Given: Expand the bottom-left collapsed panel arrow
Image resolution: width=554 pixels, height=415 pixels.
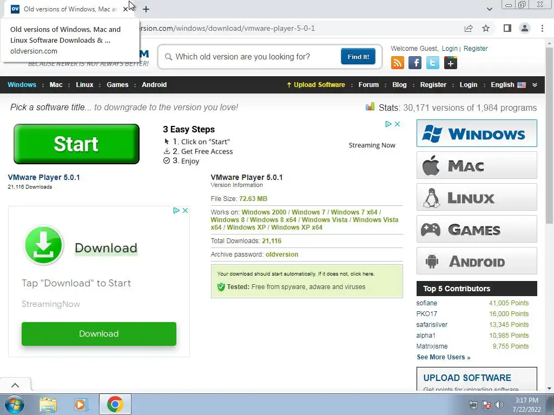Looking at the screenshot, I should click(x=15, y=385).
